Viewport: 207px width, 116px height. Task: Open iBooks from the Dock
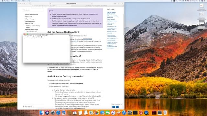(x=119, y=113)
